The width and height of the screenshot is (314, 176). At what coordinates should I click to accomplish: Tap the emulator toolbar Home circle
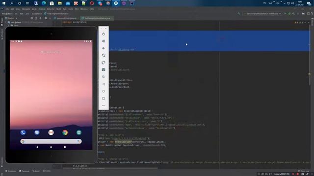click(x=104, y=91)
